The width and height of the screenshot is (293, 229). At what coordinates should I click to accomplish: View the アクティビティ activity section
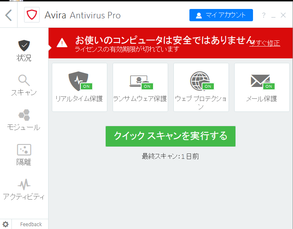pos(24,189)
